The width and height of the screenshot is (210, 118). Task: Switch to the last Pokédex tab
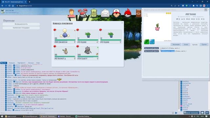click(x=204, y=45)
